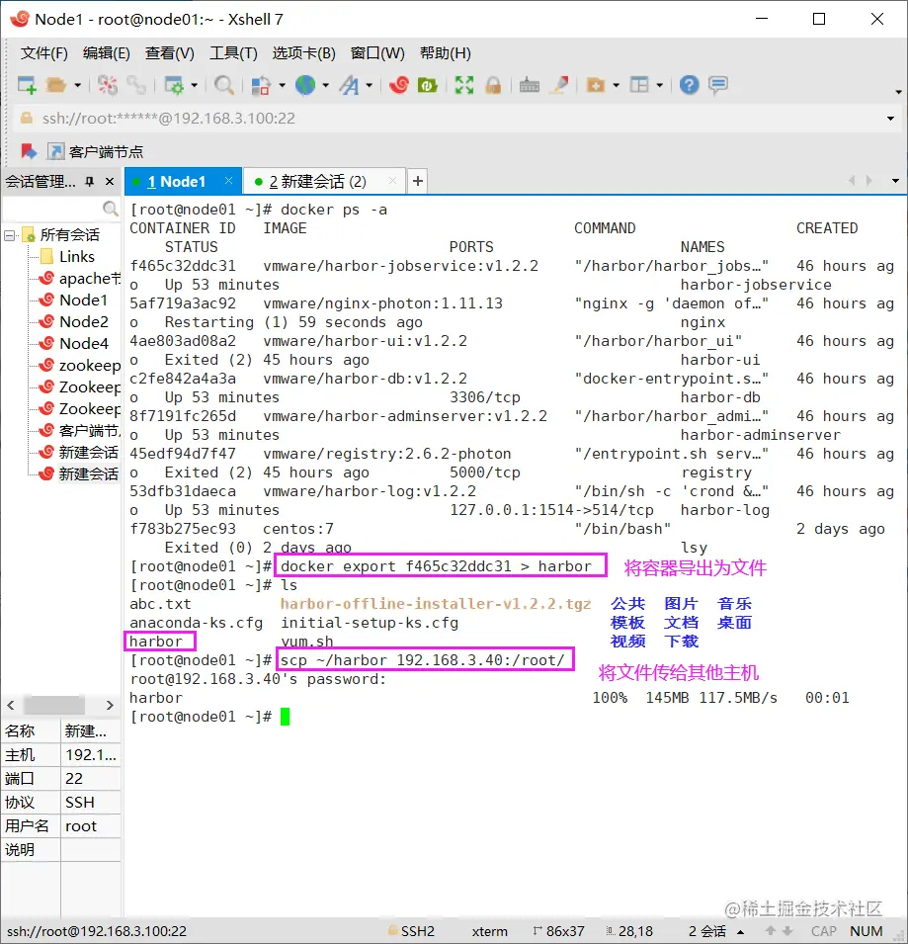Screen dimensions: 908x944
Task: Click the Find magnifier toolbar icon
Action: click(x=224, y=85)
